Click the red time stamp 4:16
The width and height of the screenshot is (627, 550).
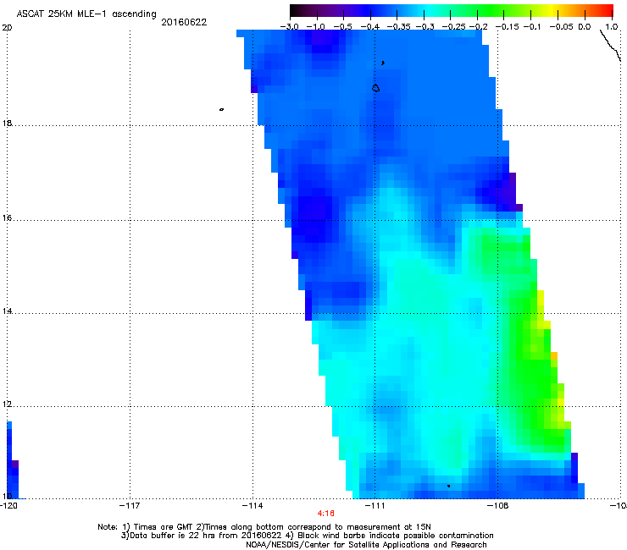tap(326, 514)
